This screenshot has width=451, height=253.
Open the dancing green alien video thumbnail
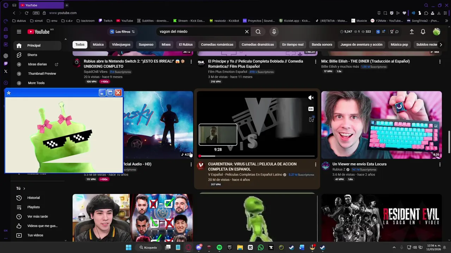coord(257,218)
